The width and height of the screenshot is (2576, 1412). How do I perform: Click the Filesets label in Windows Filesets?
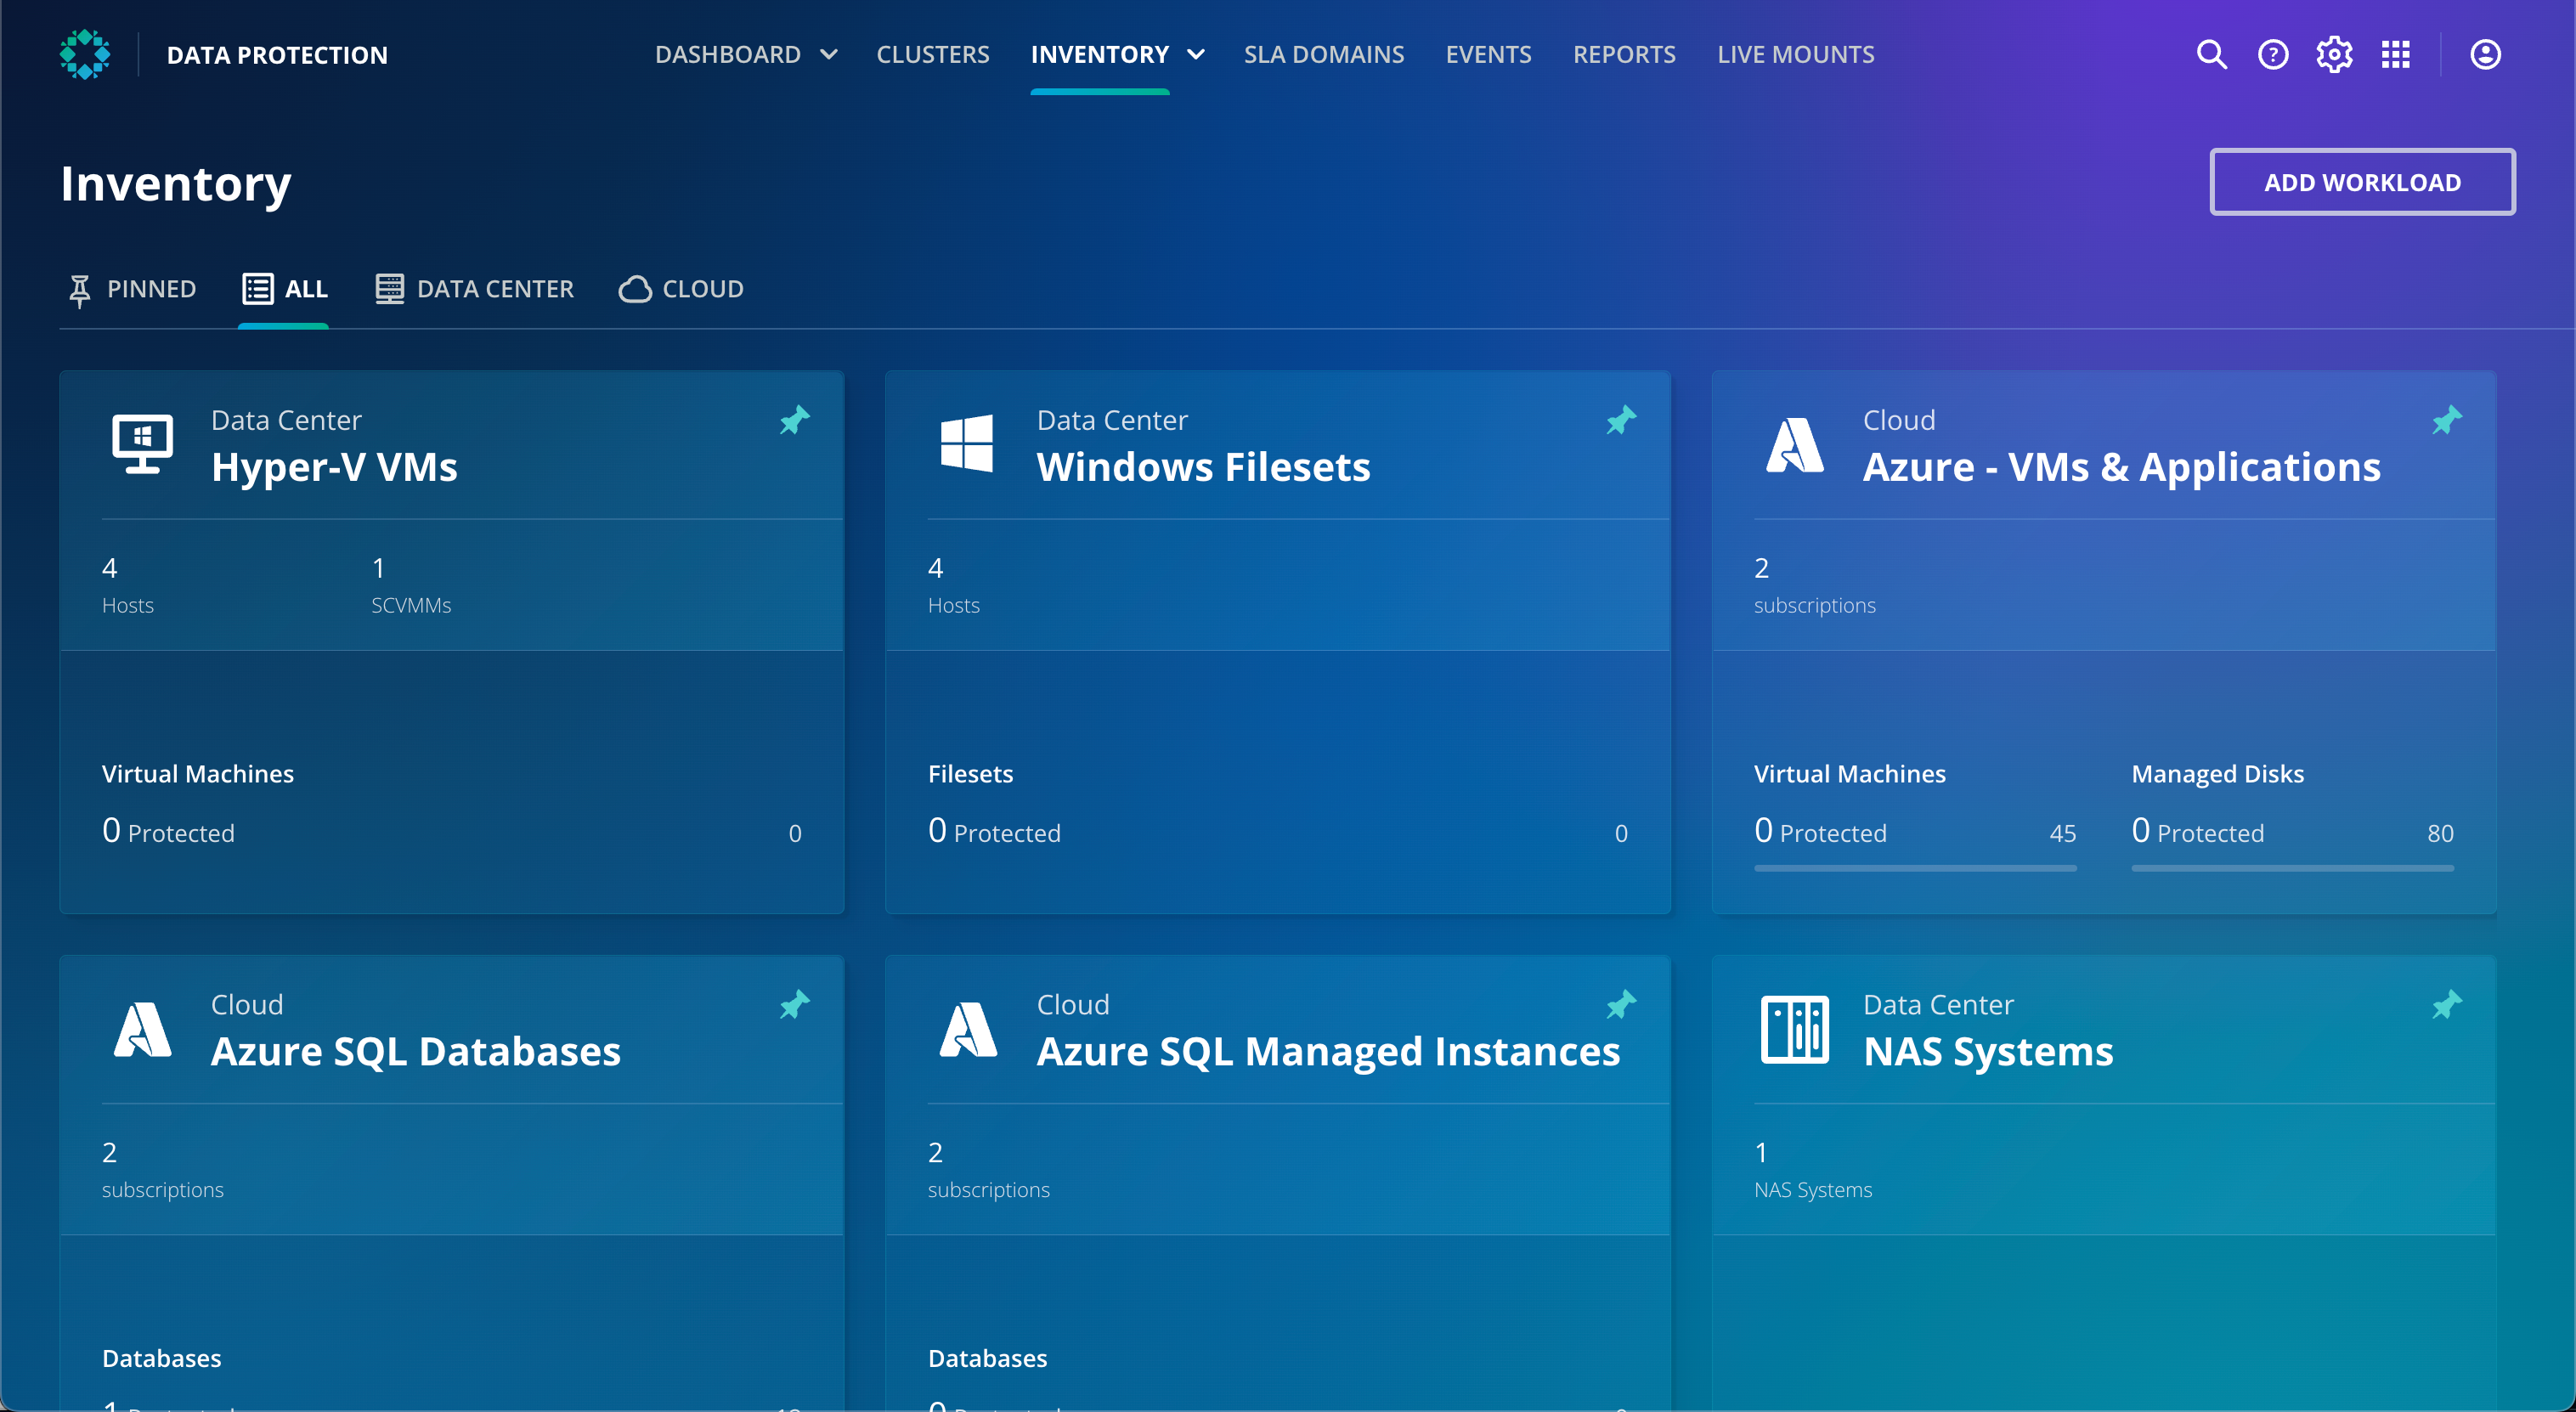click(970, 773)
